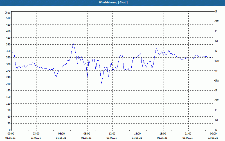
Task: Click the 300 degree axis label
Action: click(8, 64)
